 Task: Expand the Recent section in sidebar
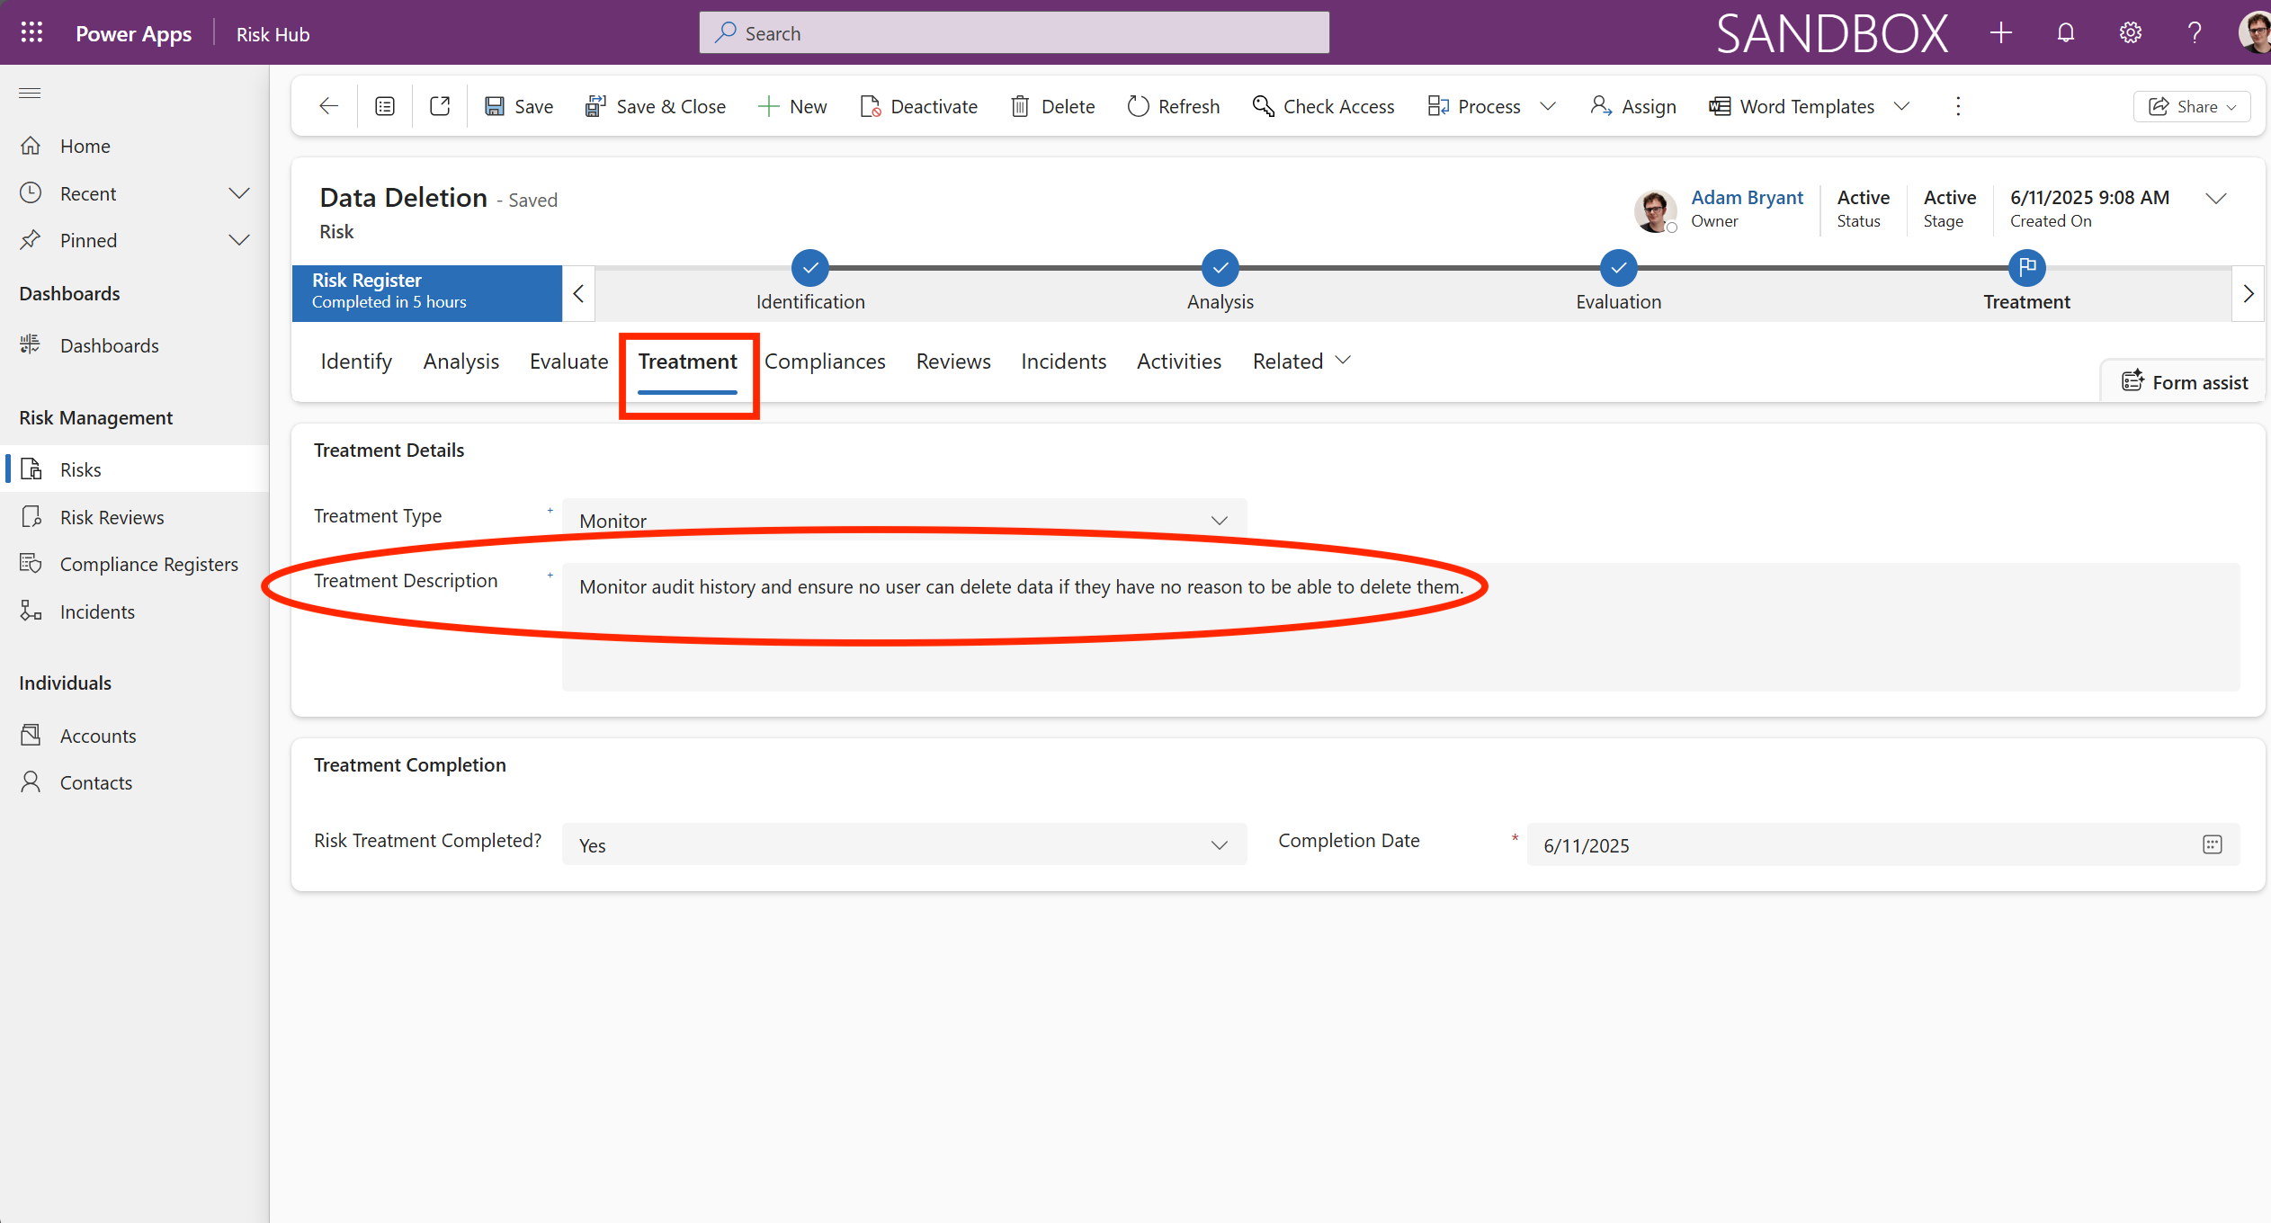coord(238,193)
